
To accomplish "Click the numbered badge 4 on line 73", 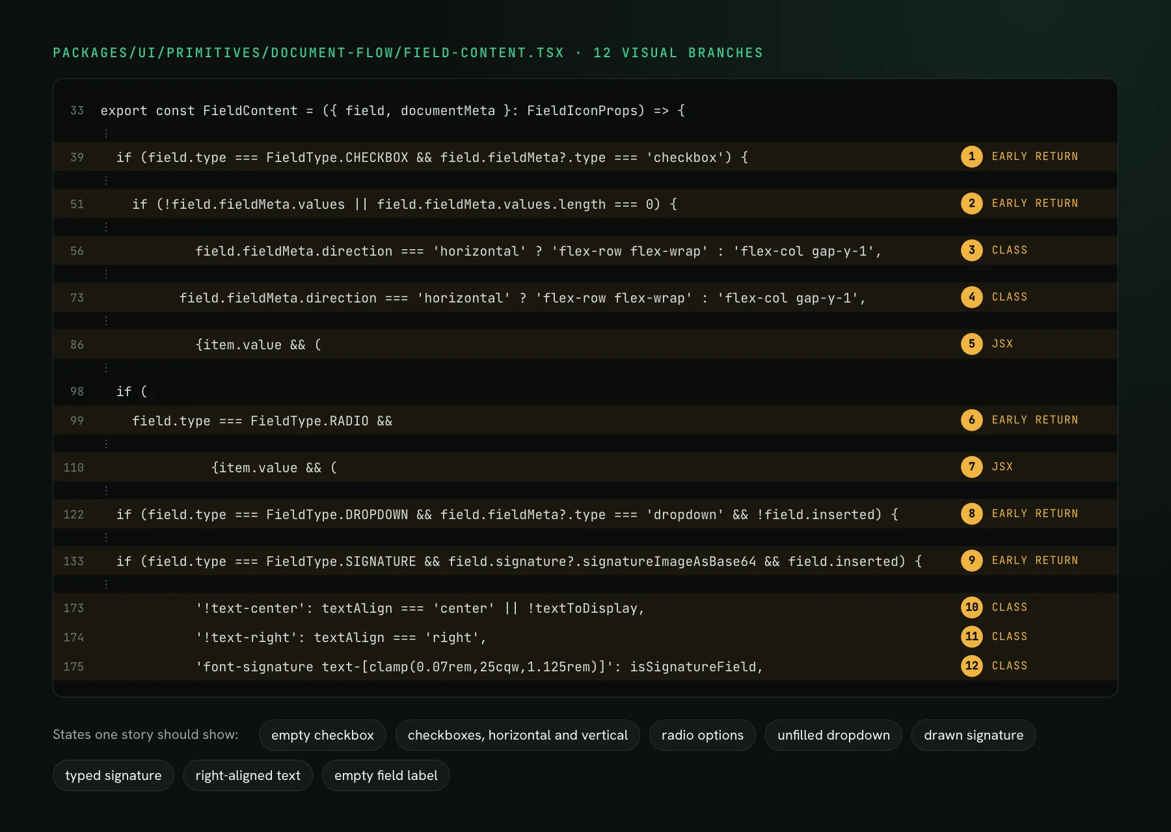I will click(x=971, y=297).
